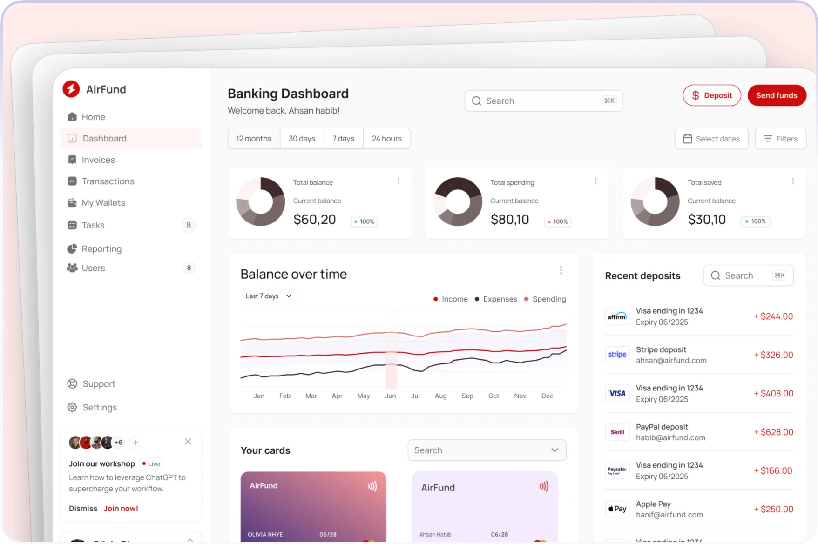Click contactless icon on Olivia Rhye card
Viewport: 818px width, 544px height.
(372, 486)
